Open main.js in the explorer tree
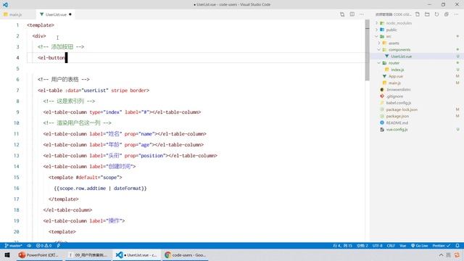 tap(394, 83)
